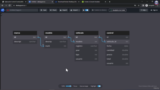Viewport: 160px width, 90px height.
Task: Click the descript field in marca
Action: point(25,42)
